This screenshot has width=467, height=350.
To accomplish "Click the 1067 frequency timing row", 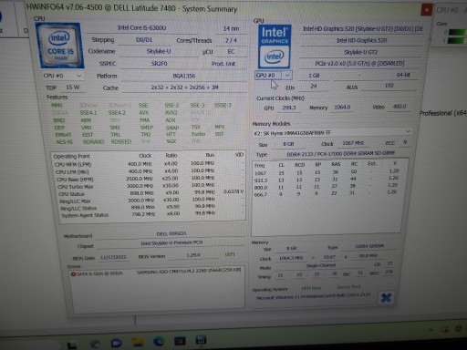I will (x=327, y=172).
